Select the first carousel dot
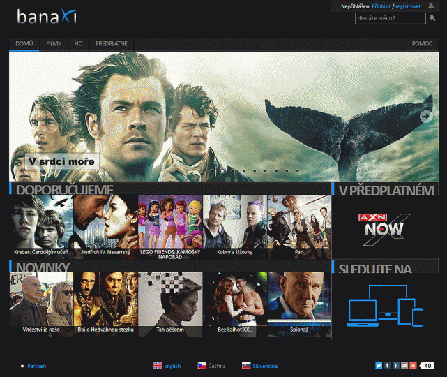The width and height of the screenshot is (447, 377). pos(211,170)
